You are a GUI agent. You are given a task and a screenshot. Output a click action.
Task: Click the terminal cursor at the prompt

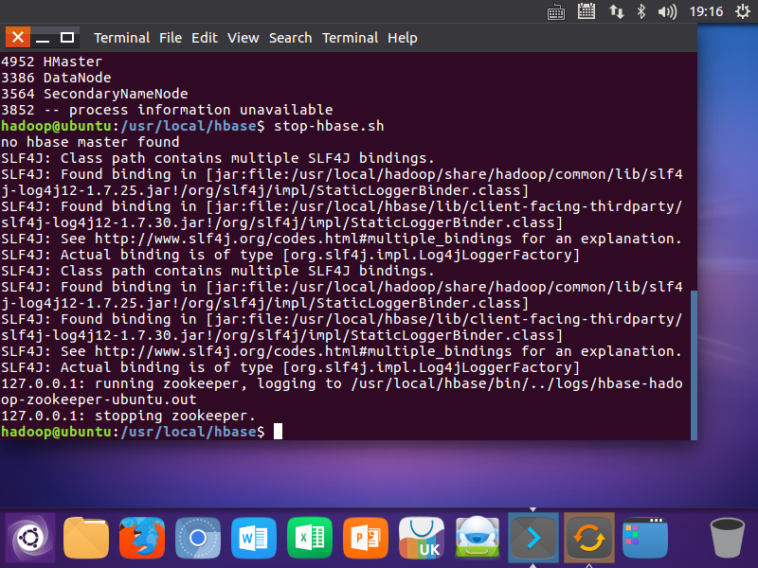click(x=278, y=432)
